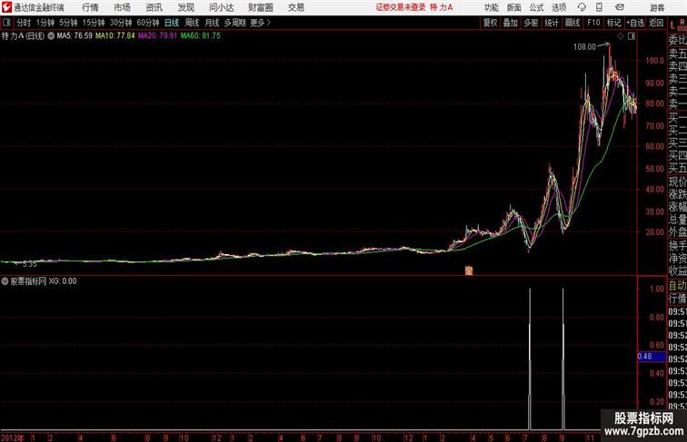The width and height of the screenshot is (687, 442).
Task: Click the 现价 row in quote panel
Action: click(677, 182)
